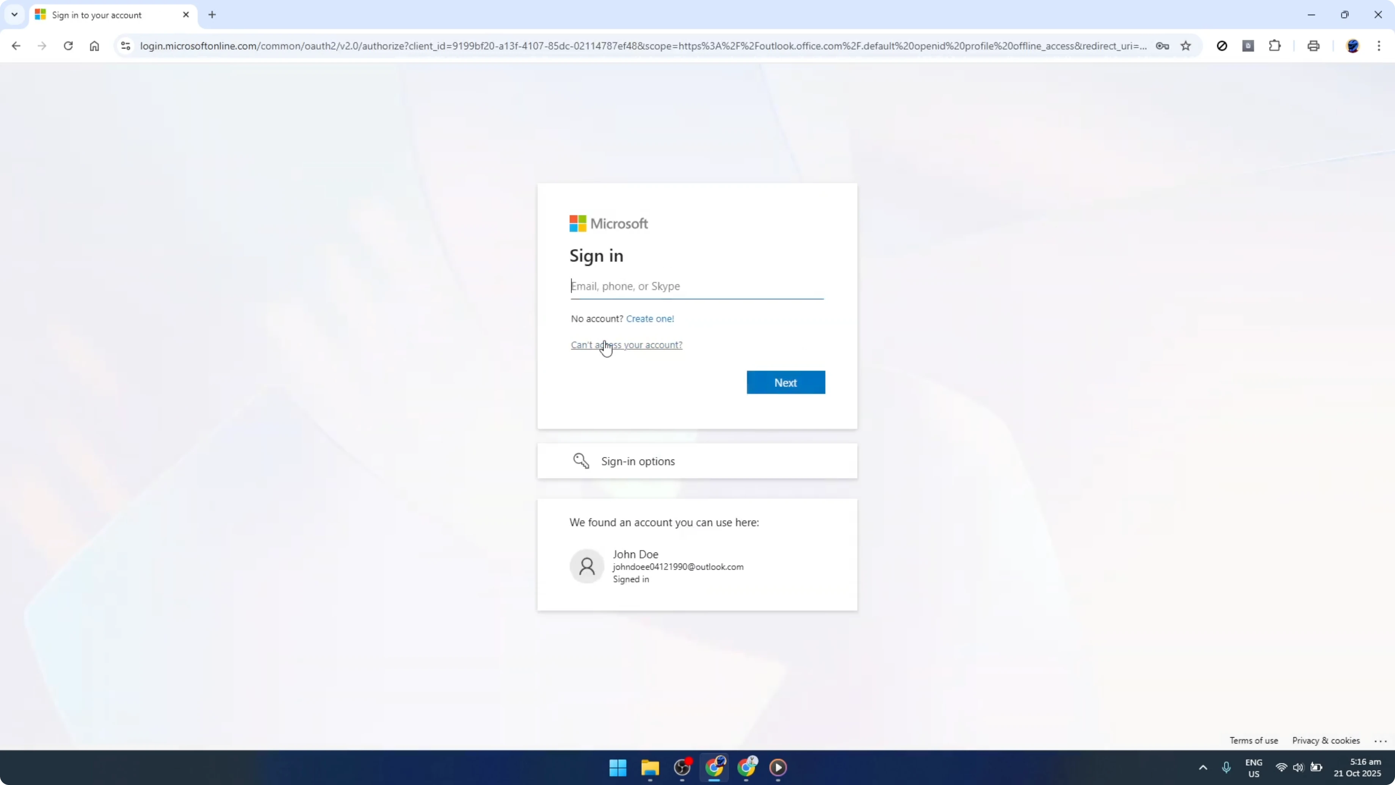
Task: Switch to the active Chrome taskbar window
Action: pos(714,768)
